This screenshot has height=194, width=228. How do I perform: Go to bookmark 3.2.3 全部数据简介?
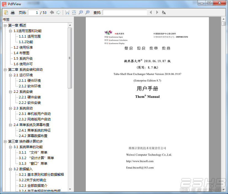click(33, 186)
